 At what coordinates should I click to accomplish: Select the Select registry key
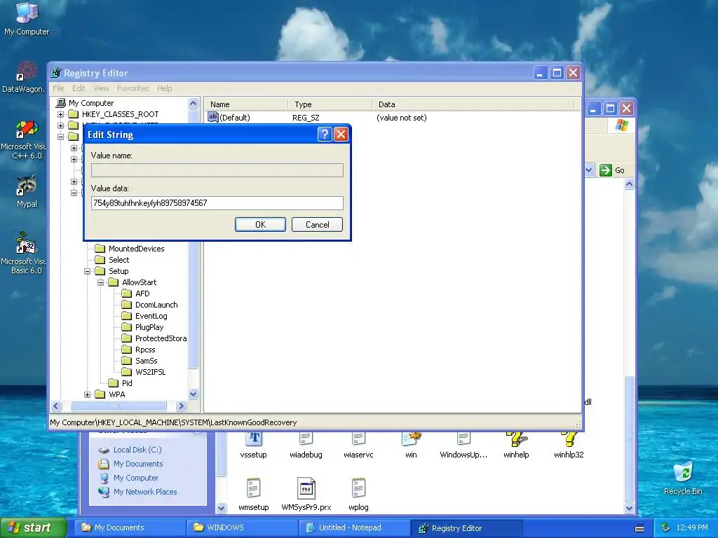[118, 260]
